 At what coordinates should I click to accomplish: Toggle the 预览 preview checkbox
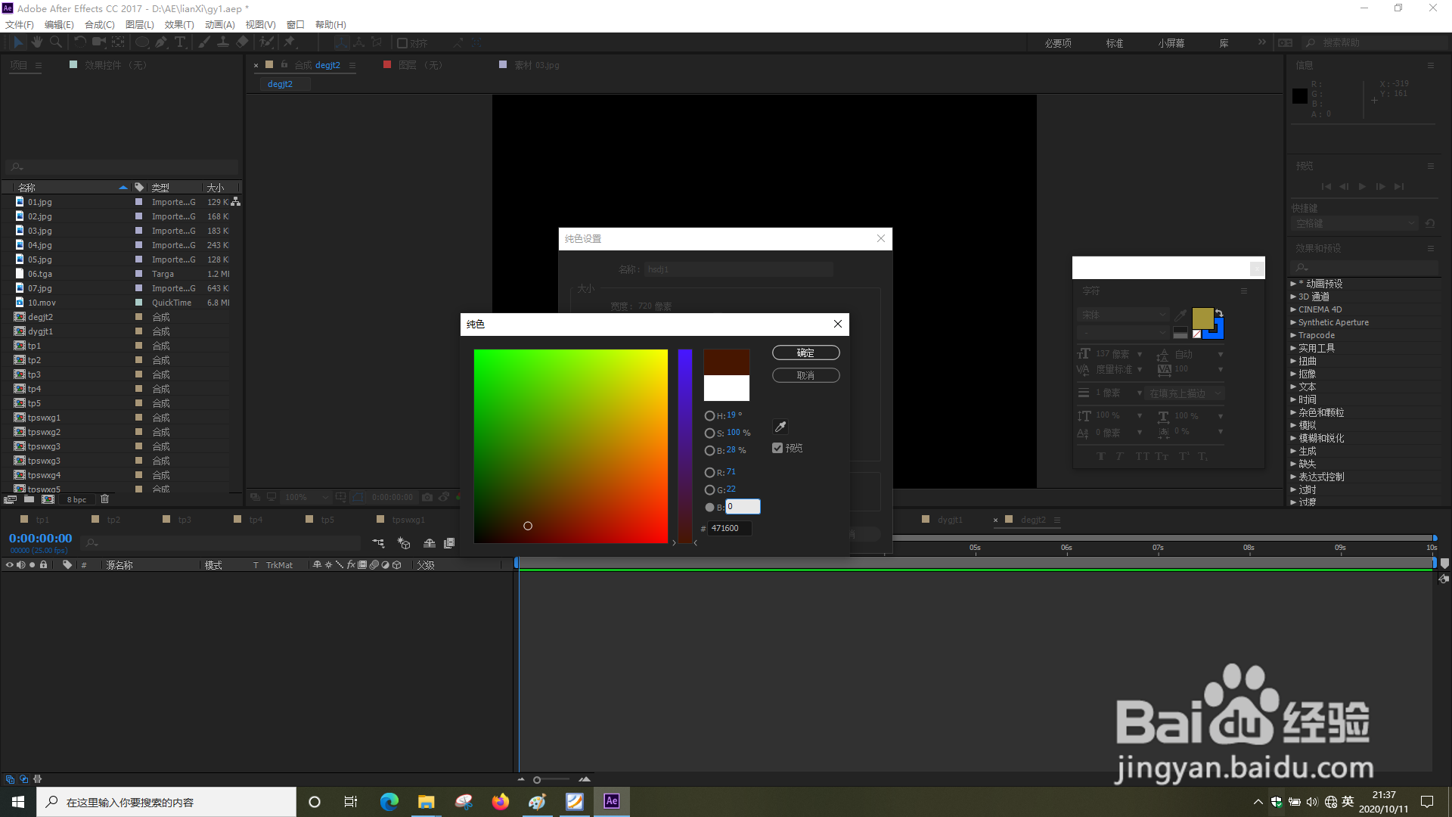[x=777, y=448]
